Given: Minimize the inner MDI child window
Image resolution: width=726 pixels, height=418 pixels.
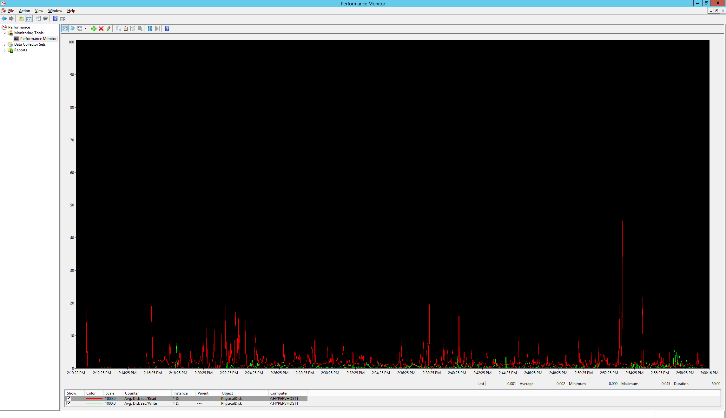Looking at the screenshot, I should (711, 11).
